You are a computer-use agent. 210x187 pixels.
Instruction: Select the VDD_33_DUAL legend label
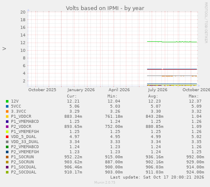25,142
